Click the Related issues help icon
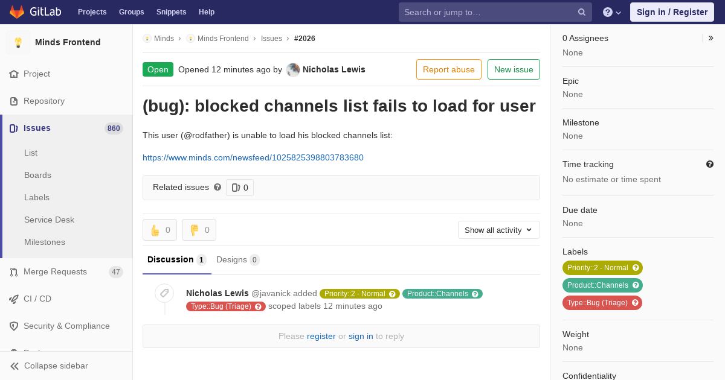The width and height of the screenshot is (725, 380). coord(217,188)
